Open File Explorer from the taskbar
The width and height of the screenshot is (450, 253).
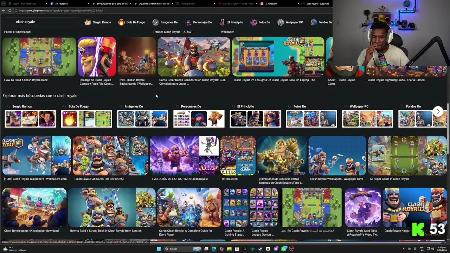coord(229,249)
